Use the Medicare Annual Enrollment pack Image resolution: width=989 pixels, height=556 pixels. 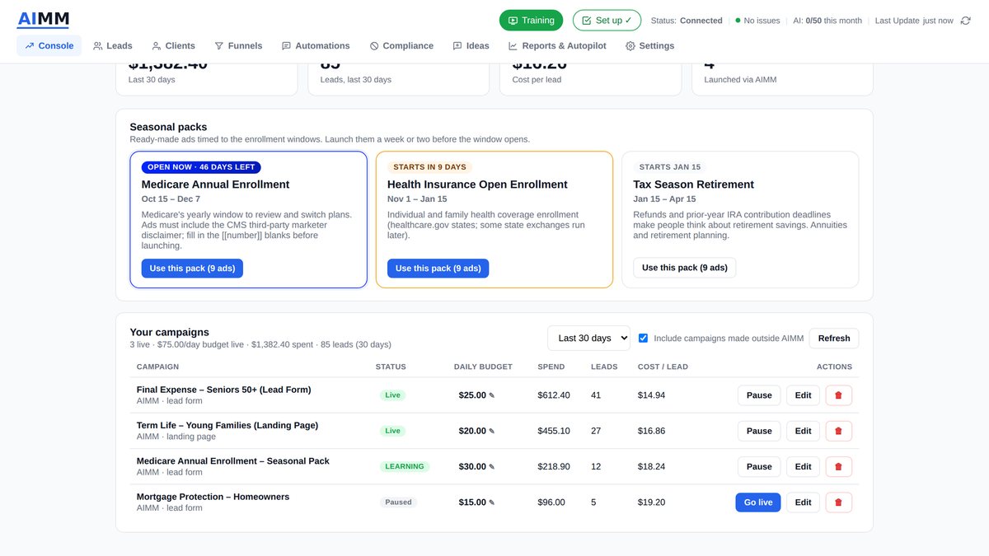pyautogui.click(x=192, y=269)
